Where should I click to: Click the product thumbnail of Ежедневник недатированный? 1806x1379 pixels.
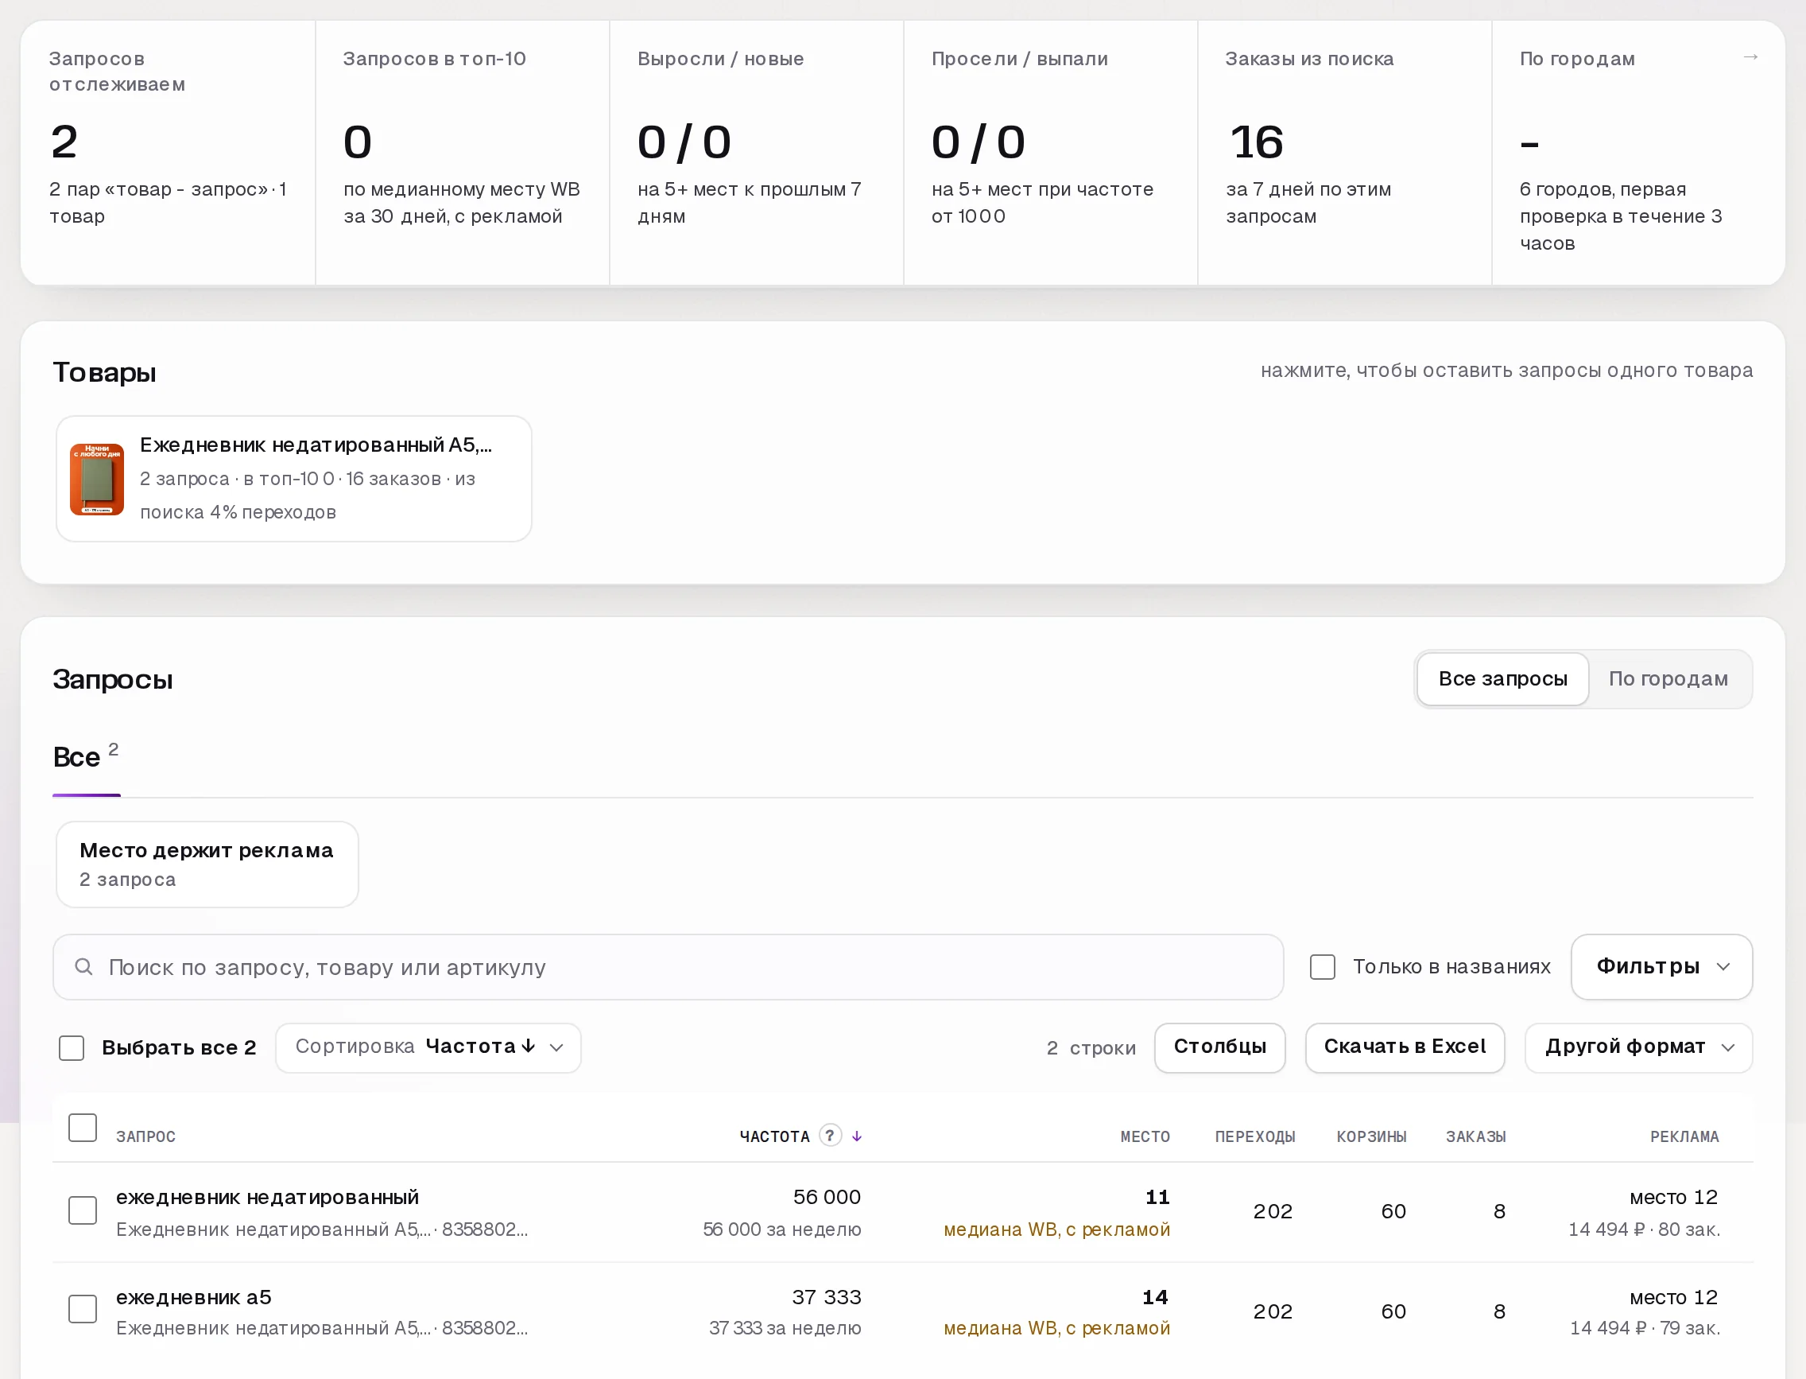[97, 480]
